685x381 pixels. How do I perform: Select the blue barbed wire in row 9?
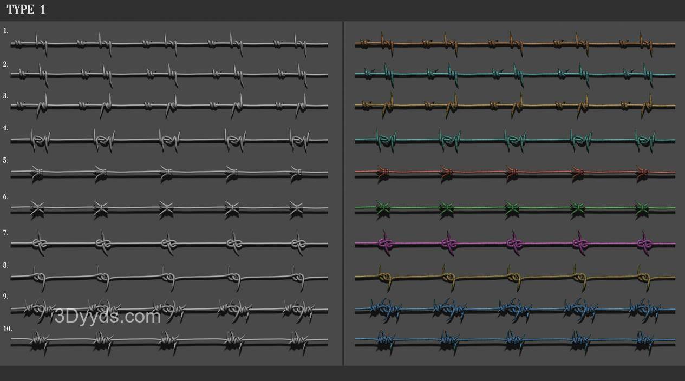514,310
